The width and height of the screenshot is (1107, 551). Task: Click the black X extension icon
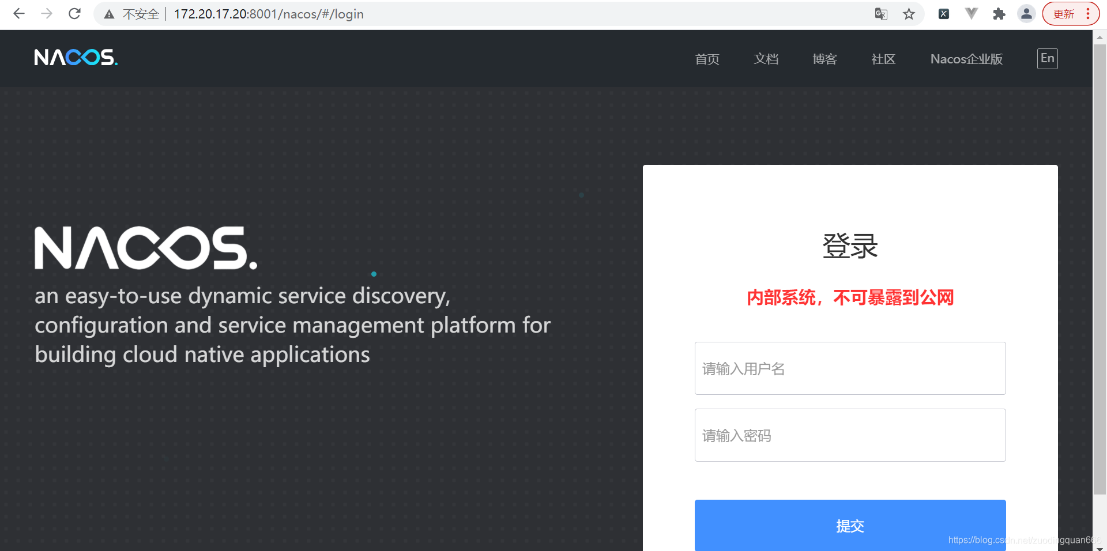click(944, 14)
